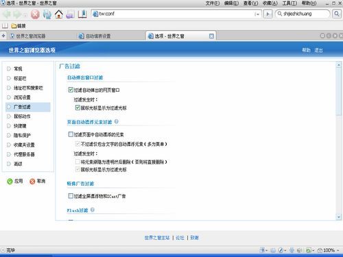Click the purple toolbar icon beside Home
The image size is (343, 257).
pos(70,14)
